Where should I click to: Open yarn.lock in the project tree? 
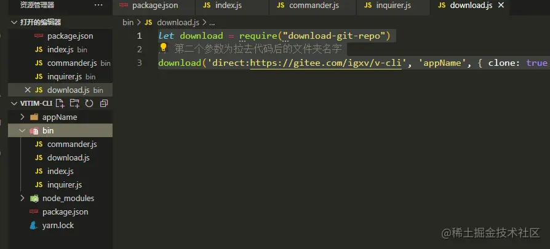pos(60,226)
